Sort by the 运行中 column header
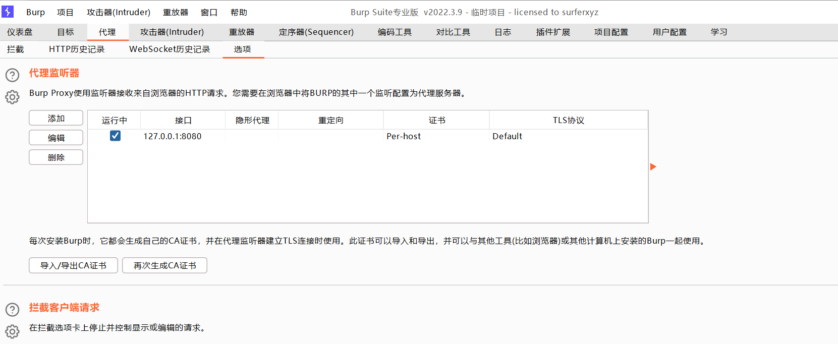Viewport: 838px width, 344px height. [115, 120]
